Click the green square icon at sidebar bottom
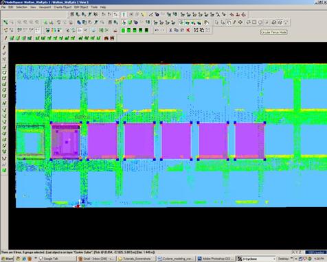327x262 pixels. (4, 170)
